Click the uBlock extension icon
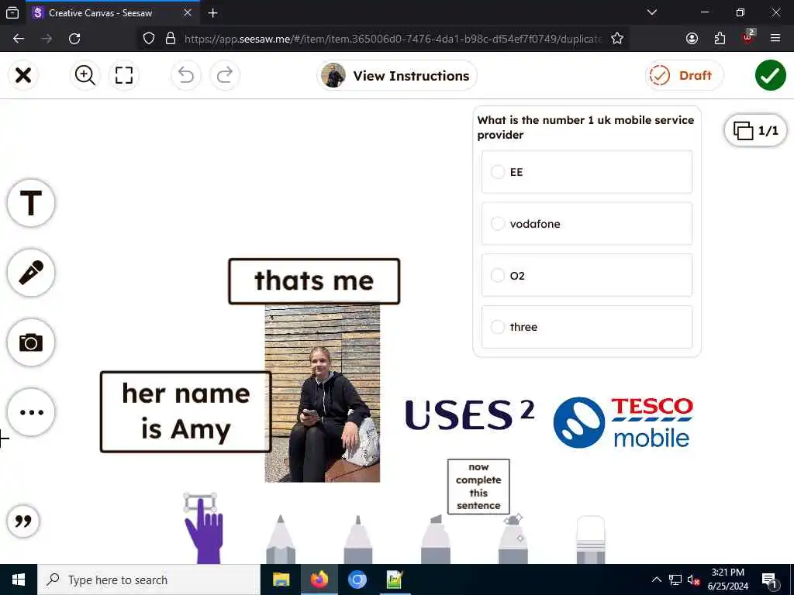The width and height of the screenshot is (794, 595). click(x=748, y=37)
